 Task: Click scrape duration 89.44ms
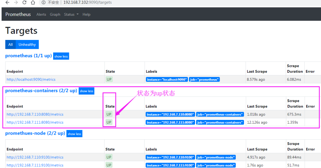coord(294,157)
